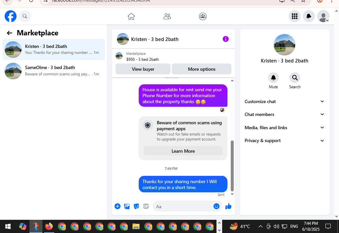Image resolution: width=339 pixels, height=233 pixels.
Task: Switch input language ENG indicator
Action: click(294, 226)
